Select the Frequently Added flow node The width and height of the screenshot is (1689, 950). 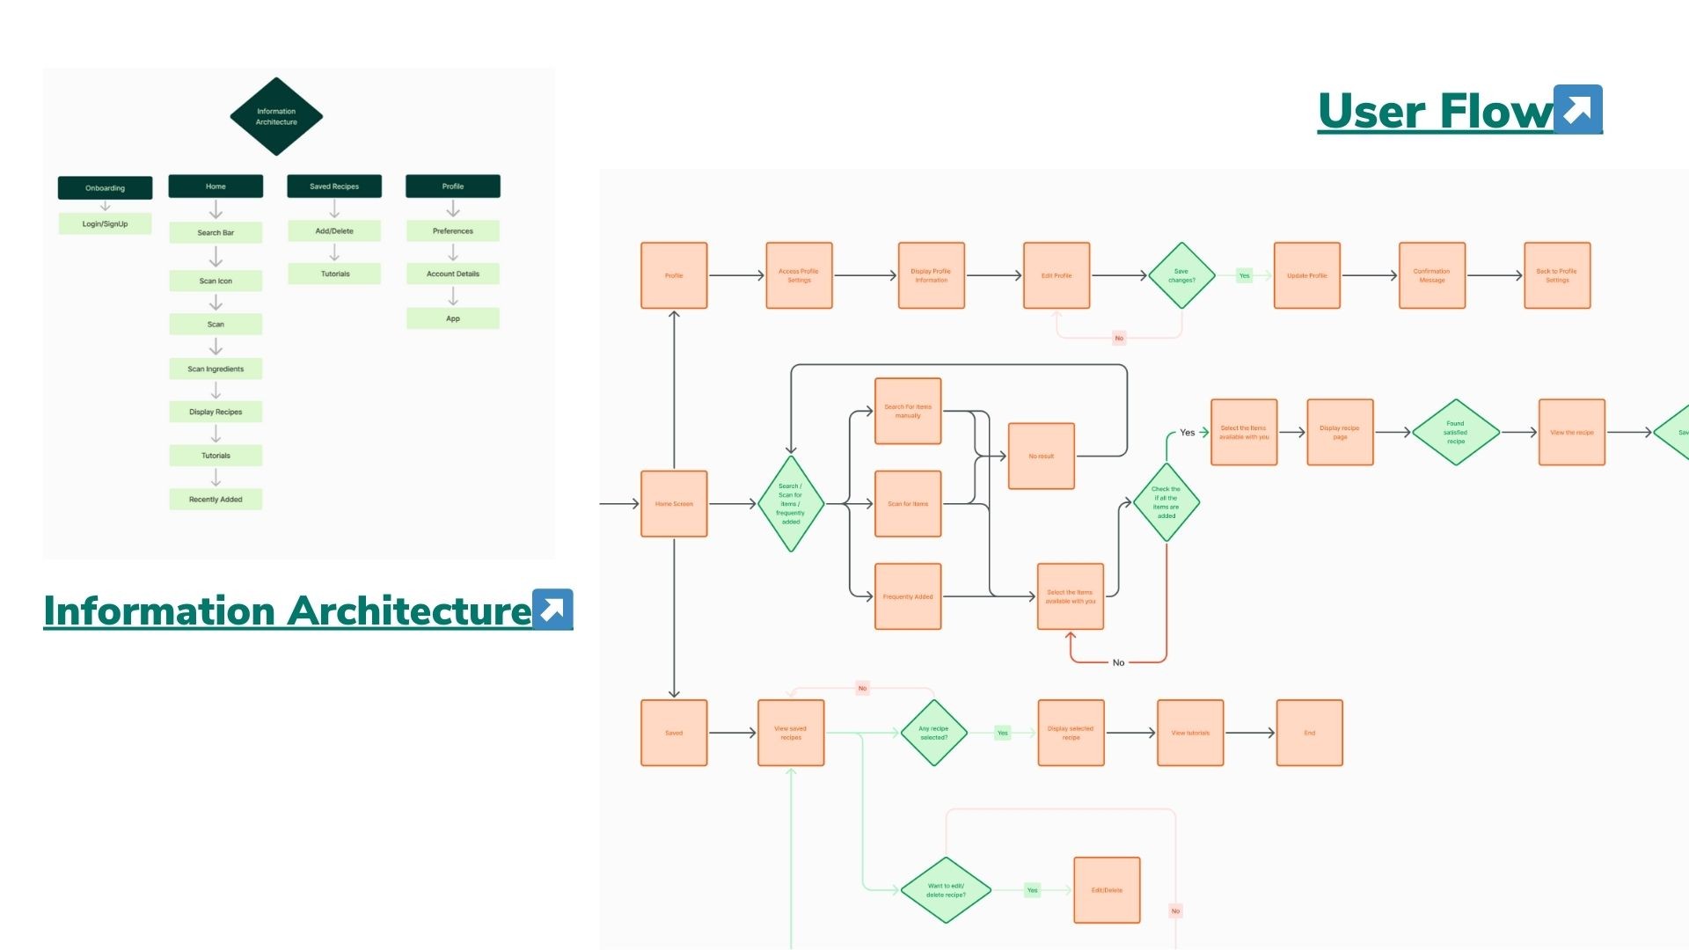point(908,596)
